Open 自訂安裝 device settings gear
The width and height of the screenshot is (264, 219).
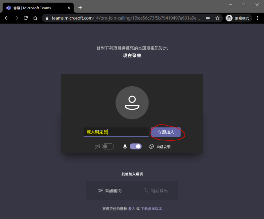(152, 147)
